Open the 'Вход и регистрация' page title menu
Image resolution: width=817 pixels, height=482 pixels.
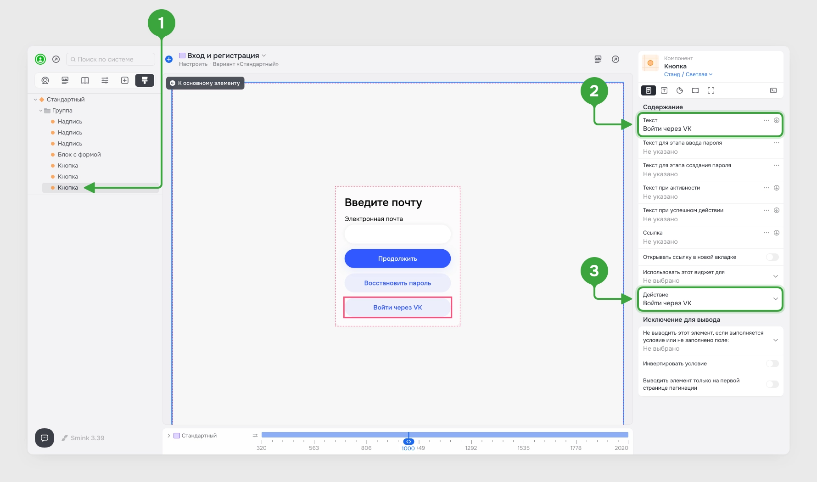click(223, 56)
